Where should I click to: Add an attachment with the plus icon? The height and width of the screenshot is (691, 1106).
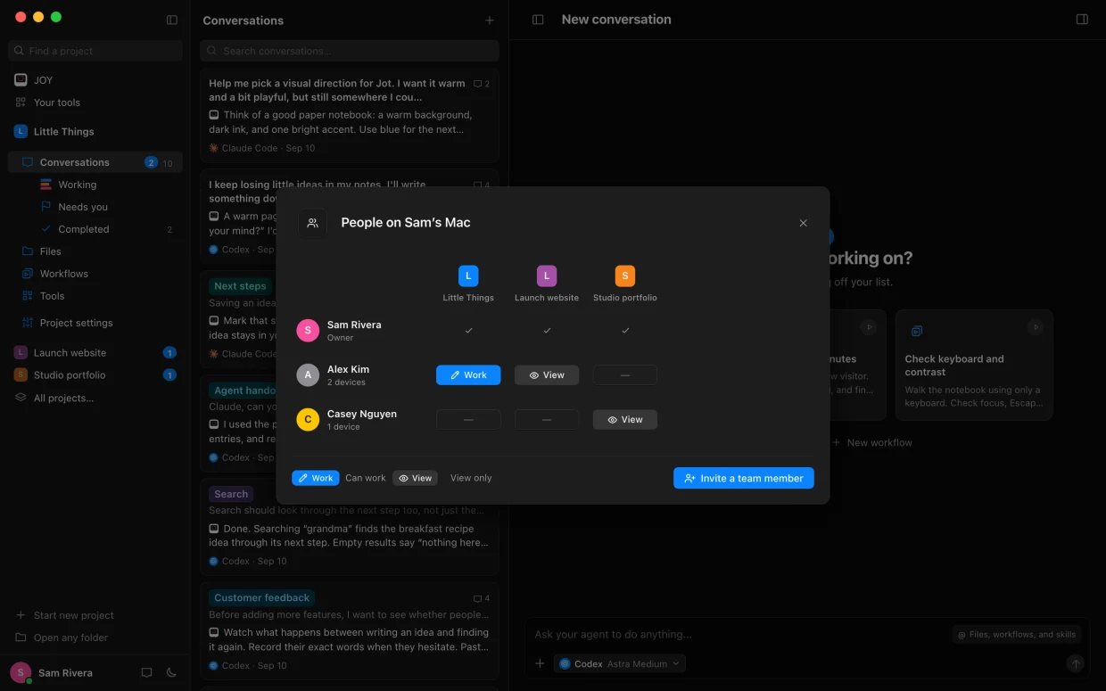point(540,663)
